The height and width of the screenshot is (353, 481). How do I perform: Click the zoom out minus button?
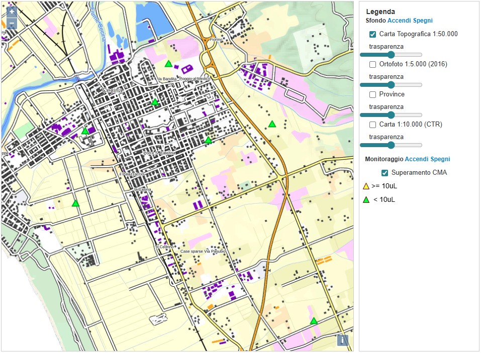[12, 24]
